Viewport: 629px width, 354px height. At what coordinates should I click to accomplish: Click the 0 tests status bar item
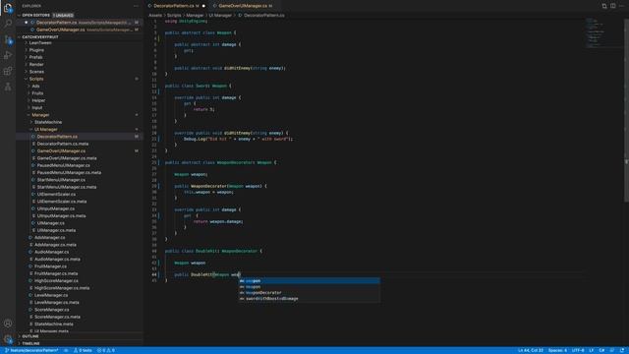pyautogui.click(x=83, y=350)
